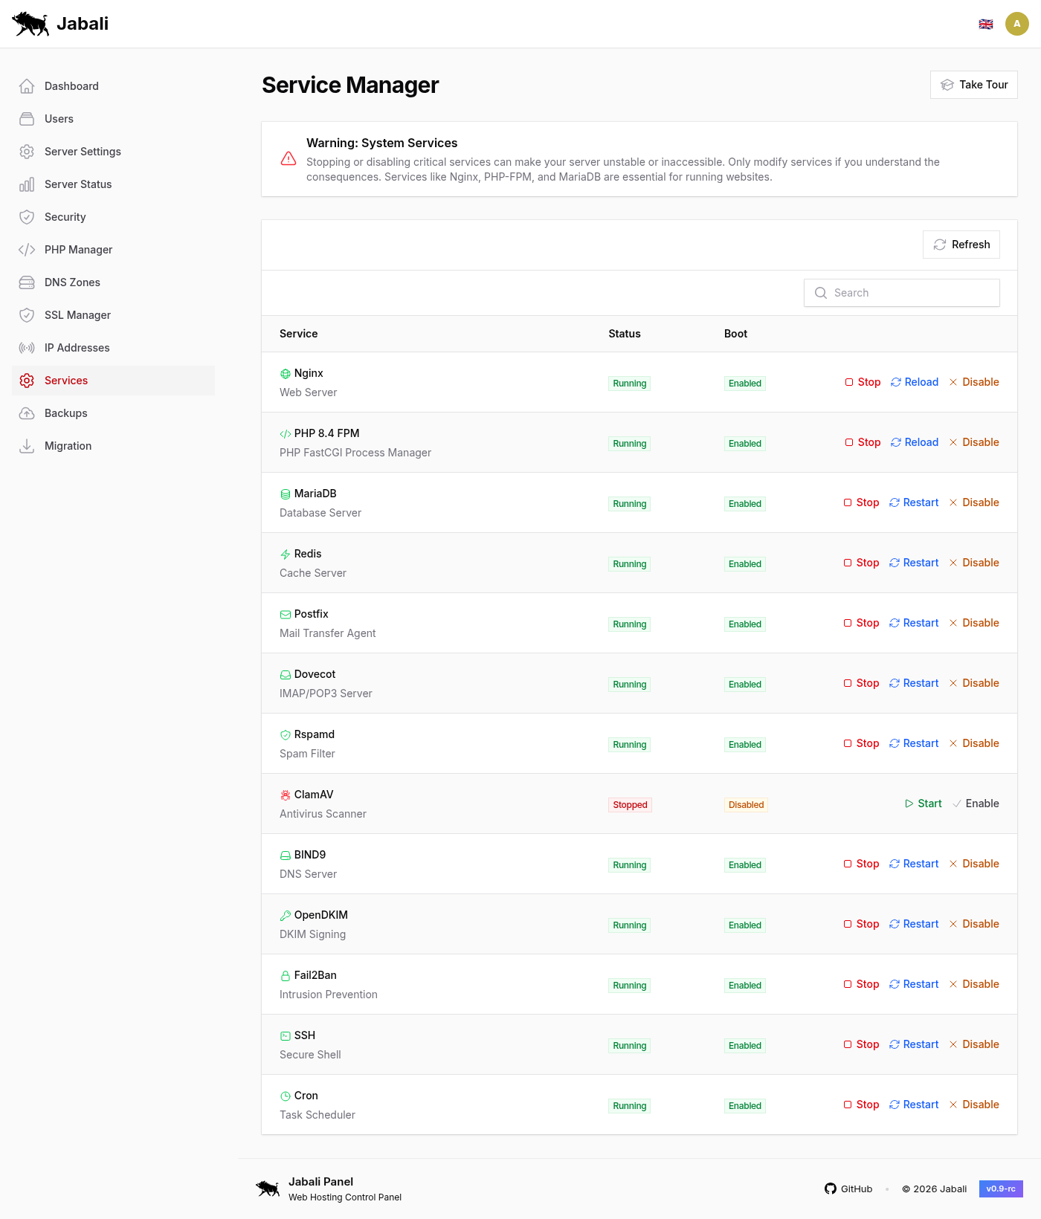Open DNS Zones from the sidebar
The width and height of the screenshot is (1041, 1219).
72,282
